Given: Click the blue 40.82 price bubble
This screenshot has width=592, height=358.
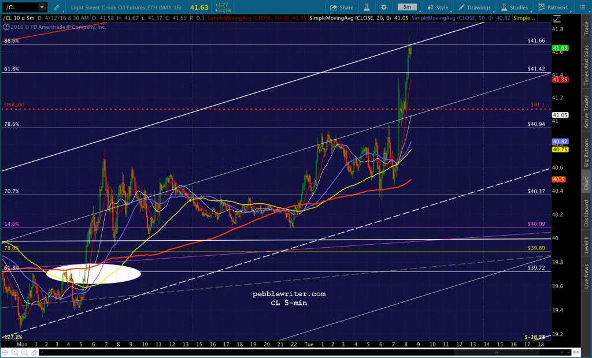Looking at the screenshot, I should 560,142.
